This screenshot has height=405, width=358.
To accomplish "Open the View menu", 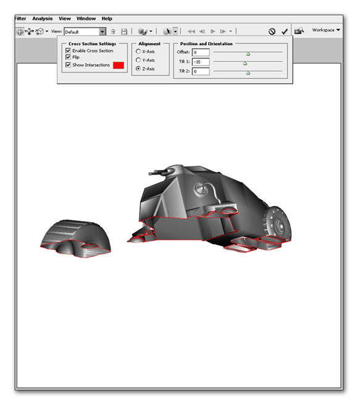I will click(64, 19).
